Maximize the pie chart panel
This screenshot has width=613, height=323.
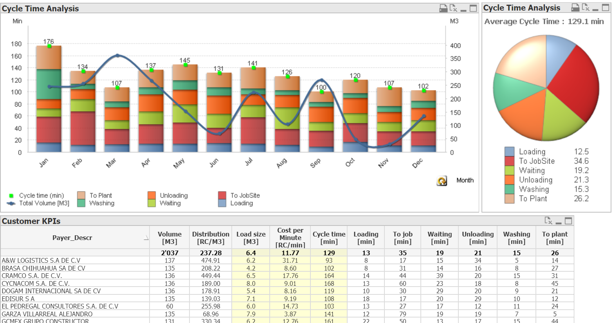coord(606,7)
